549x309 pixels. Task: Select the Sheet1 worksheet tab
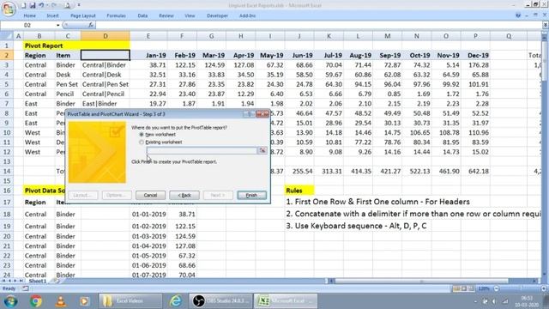click(x=38, y=281)
